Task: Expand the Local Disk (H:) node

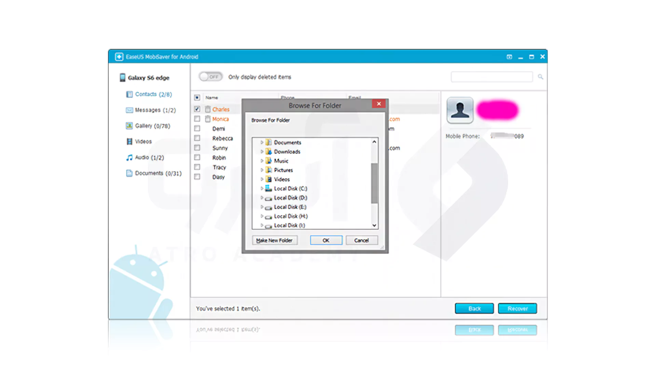Action: coord(262,216)
